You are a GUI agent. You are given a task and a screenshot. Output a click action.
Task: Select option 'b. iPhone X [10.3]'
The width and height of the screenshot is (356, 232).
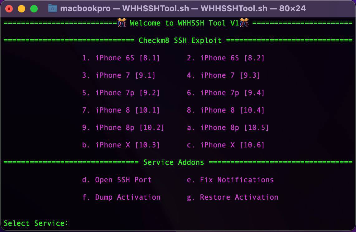pyautogui.click(x=121, y=145)
